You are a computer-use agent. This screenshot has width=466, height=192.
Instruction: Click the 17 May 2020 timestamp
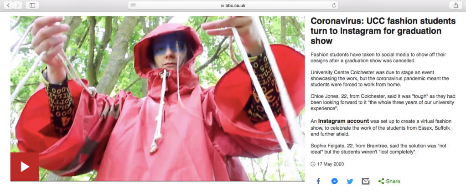coord(331,164)
